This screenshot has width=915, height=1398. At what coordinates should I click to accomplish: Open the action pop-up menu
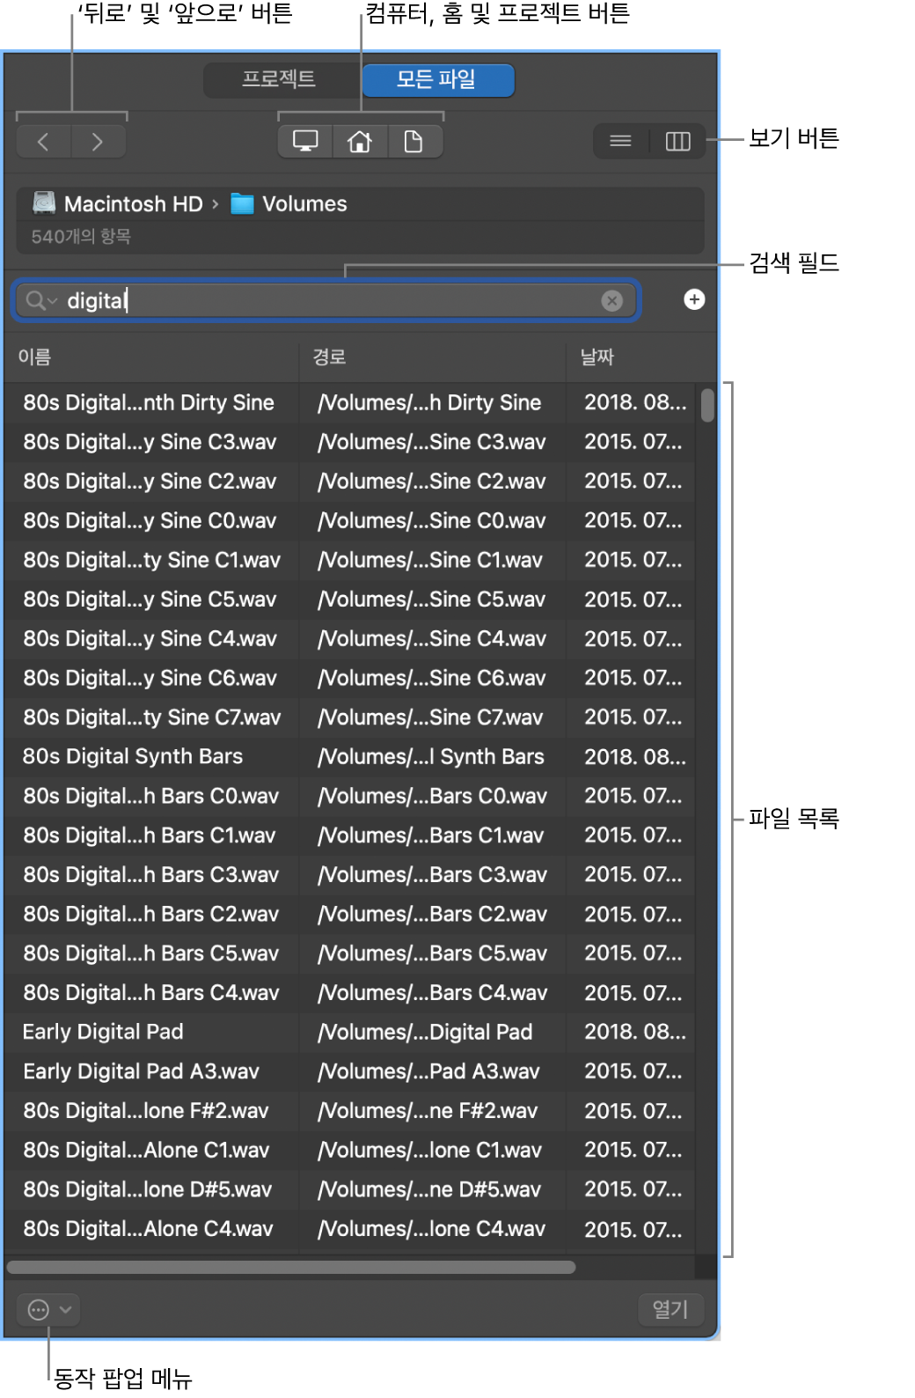tap(48, 1310)
